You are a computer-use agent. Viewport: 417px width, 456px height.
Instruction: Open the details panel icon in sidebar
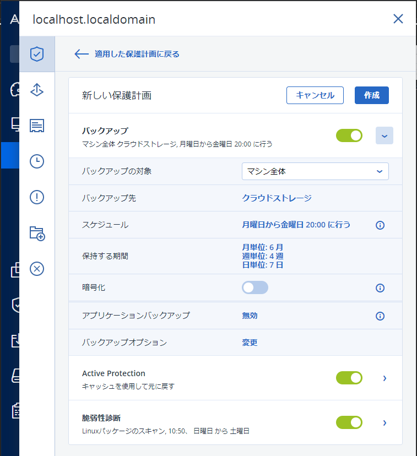point(37,126)
